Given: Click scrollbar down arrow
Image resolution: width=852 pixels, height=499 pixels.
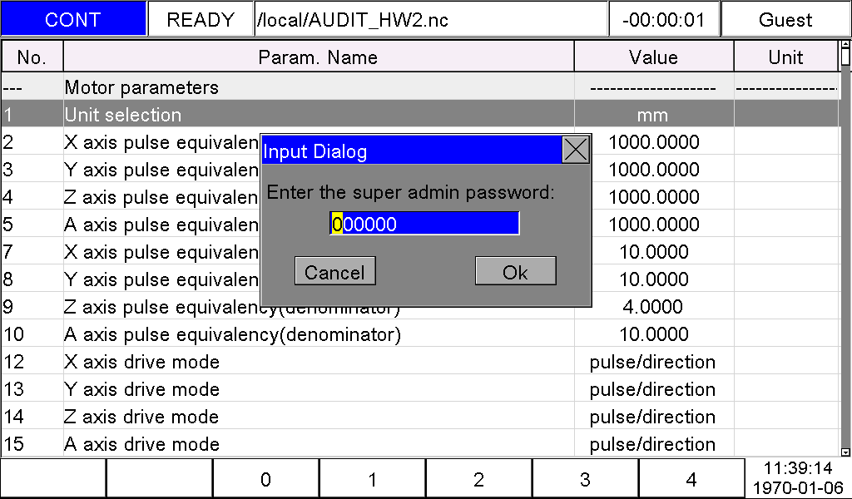Looking at the screenshot, I should pyautogui.click(x=845, y=452).
